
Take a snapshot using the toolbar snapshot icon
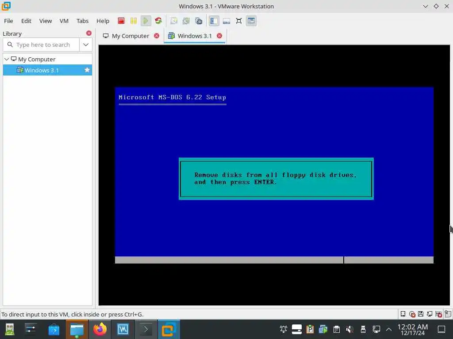tap(173, 21)
